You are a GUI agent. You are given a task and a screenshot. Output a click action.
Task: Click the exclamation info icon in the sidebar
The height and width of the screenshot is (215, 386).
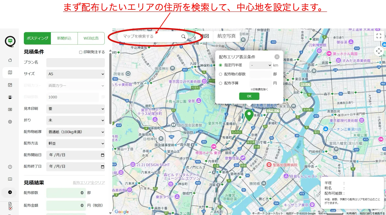pos(10,167)
